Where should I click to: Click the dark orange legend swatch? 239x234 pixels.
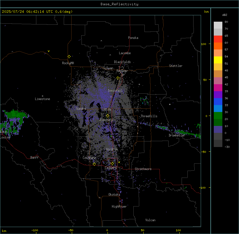pyautogui.click(x=218, y=46)
